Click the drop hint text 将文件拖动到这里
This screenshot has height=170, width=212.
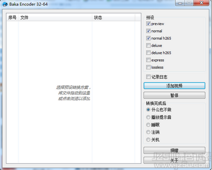pyautogui.click(x=74, y=93)
